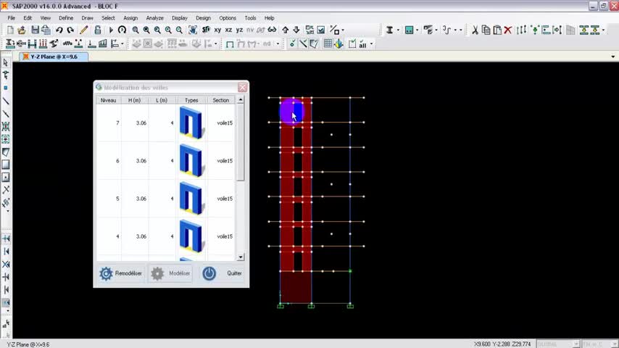Click the Show Undeformed Shape icon
The height and width of the screenshot is (348, 619).
[230, 44]
